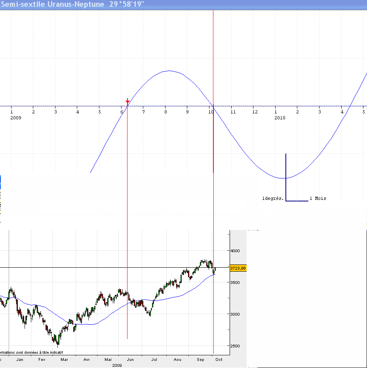This screenshot has height=368, width=367.
Task: Click the 'Jan' label on the price chart
Action: (x=20, y=359)
